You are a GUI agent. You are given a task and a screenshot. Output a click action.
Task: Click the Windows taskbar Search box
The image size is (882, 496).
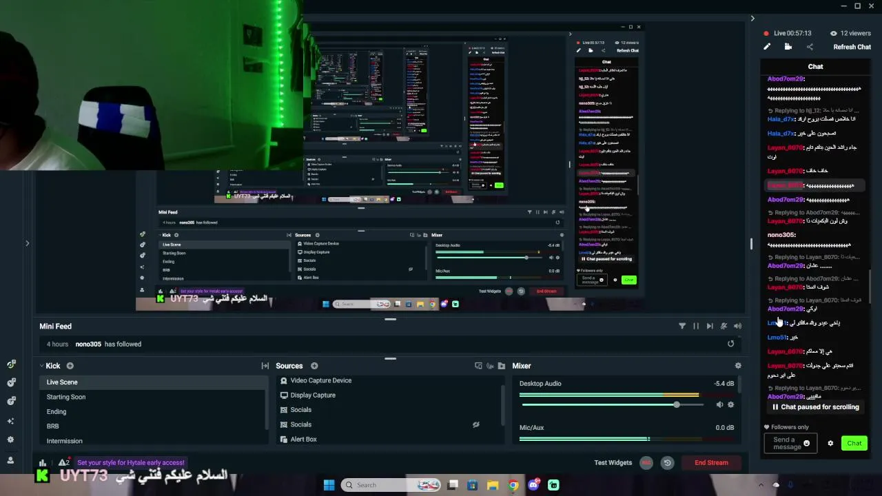(x=391, y=485)
